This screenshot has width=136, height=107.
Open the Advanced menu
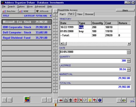point(40,7)
